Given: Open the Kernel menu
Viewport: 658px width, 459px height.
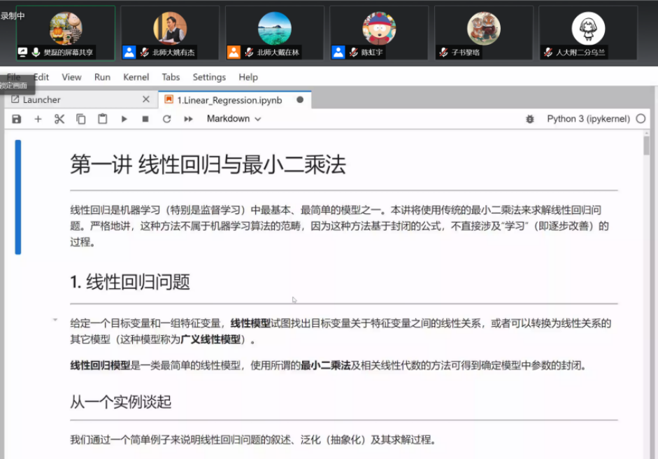Looking at the screenshot, I should click(x=136, y=77).
